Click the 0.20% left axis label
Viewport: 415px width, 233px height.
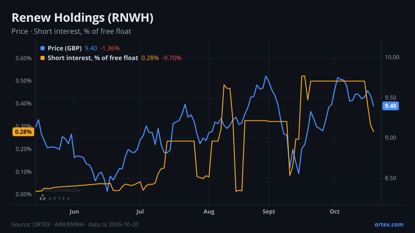[24, 149]
